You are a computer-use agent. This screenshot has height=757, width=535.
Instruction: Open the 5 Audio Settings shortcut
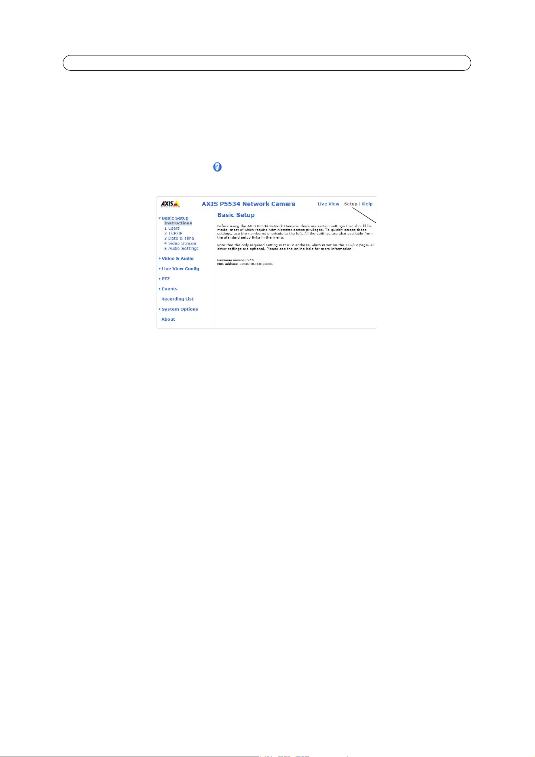pos(181,249)
